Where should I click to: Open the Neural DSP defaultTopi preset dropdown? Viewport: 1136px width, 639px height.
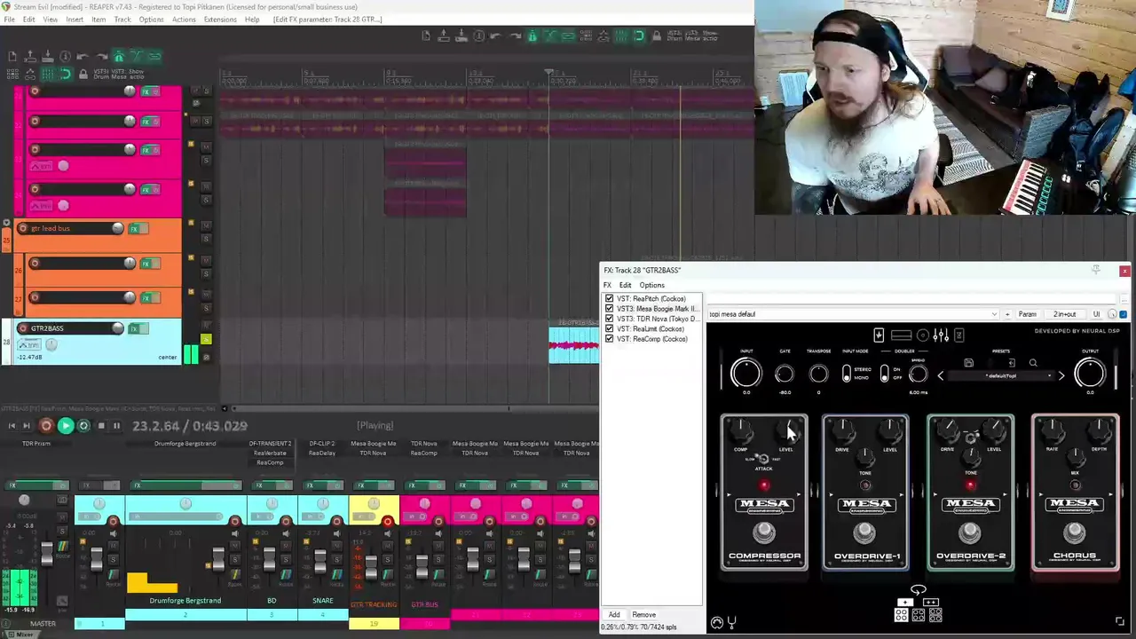(x=1001, y=376)
